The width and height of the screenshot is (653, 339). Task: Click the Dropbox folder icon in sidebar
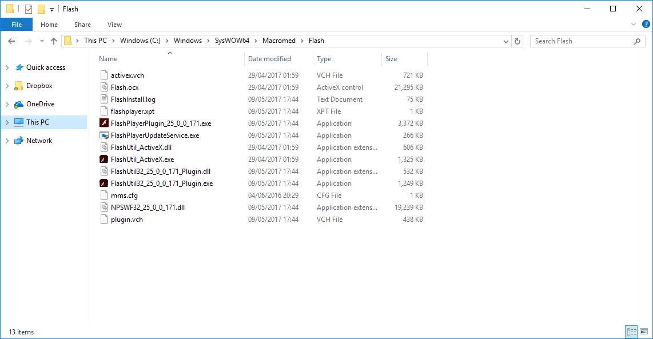[18, 86]
